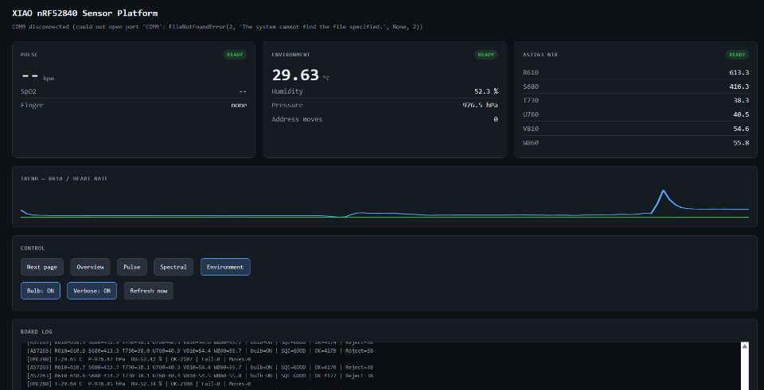
Task: Click the Refresh now button
Action: pos(149,291)
